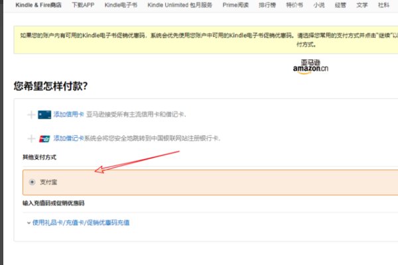Open 使用礼品卡/充值卡/促销优惠码充值 link

pos(81,223)
